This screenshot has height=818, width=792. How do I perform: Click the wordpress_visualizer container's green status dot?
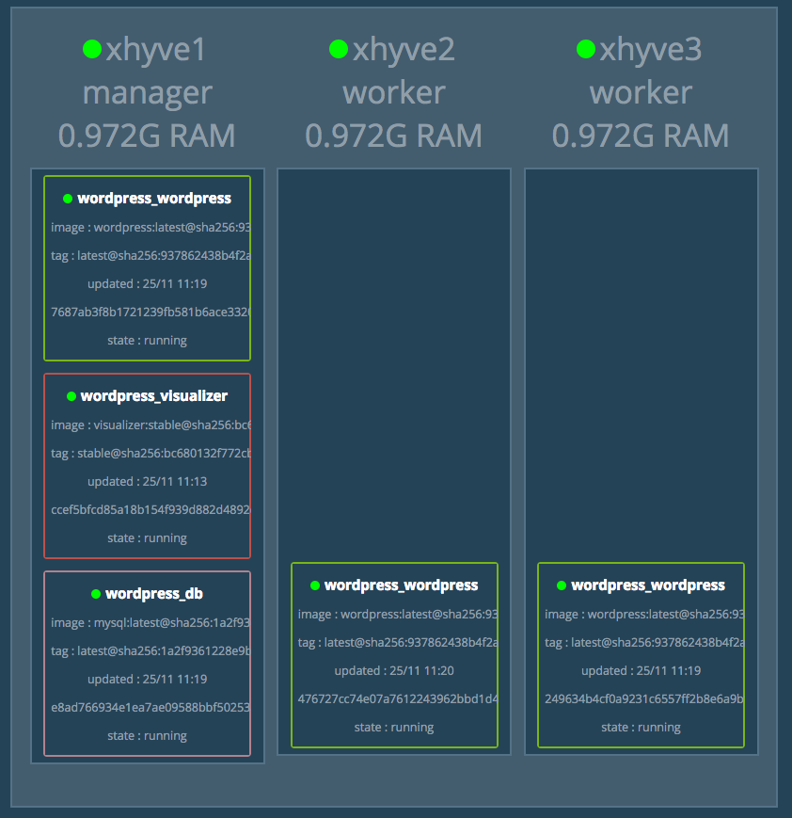(71, 396)
